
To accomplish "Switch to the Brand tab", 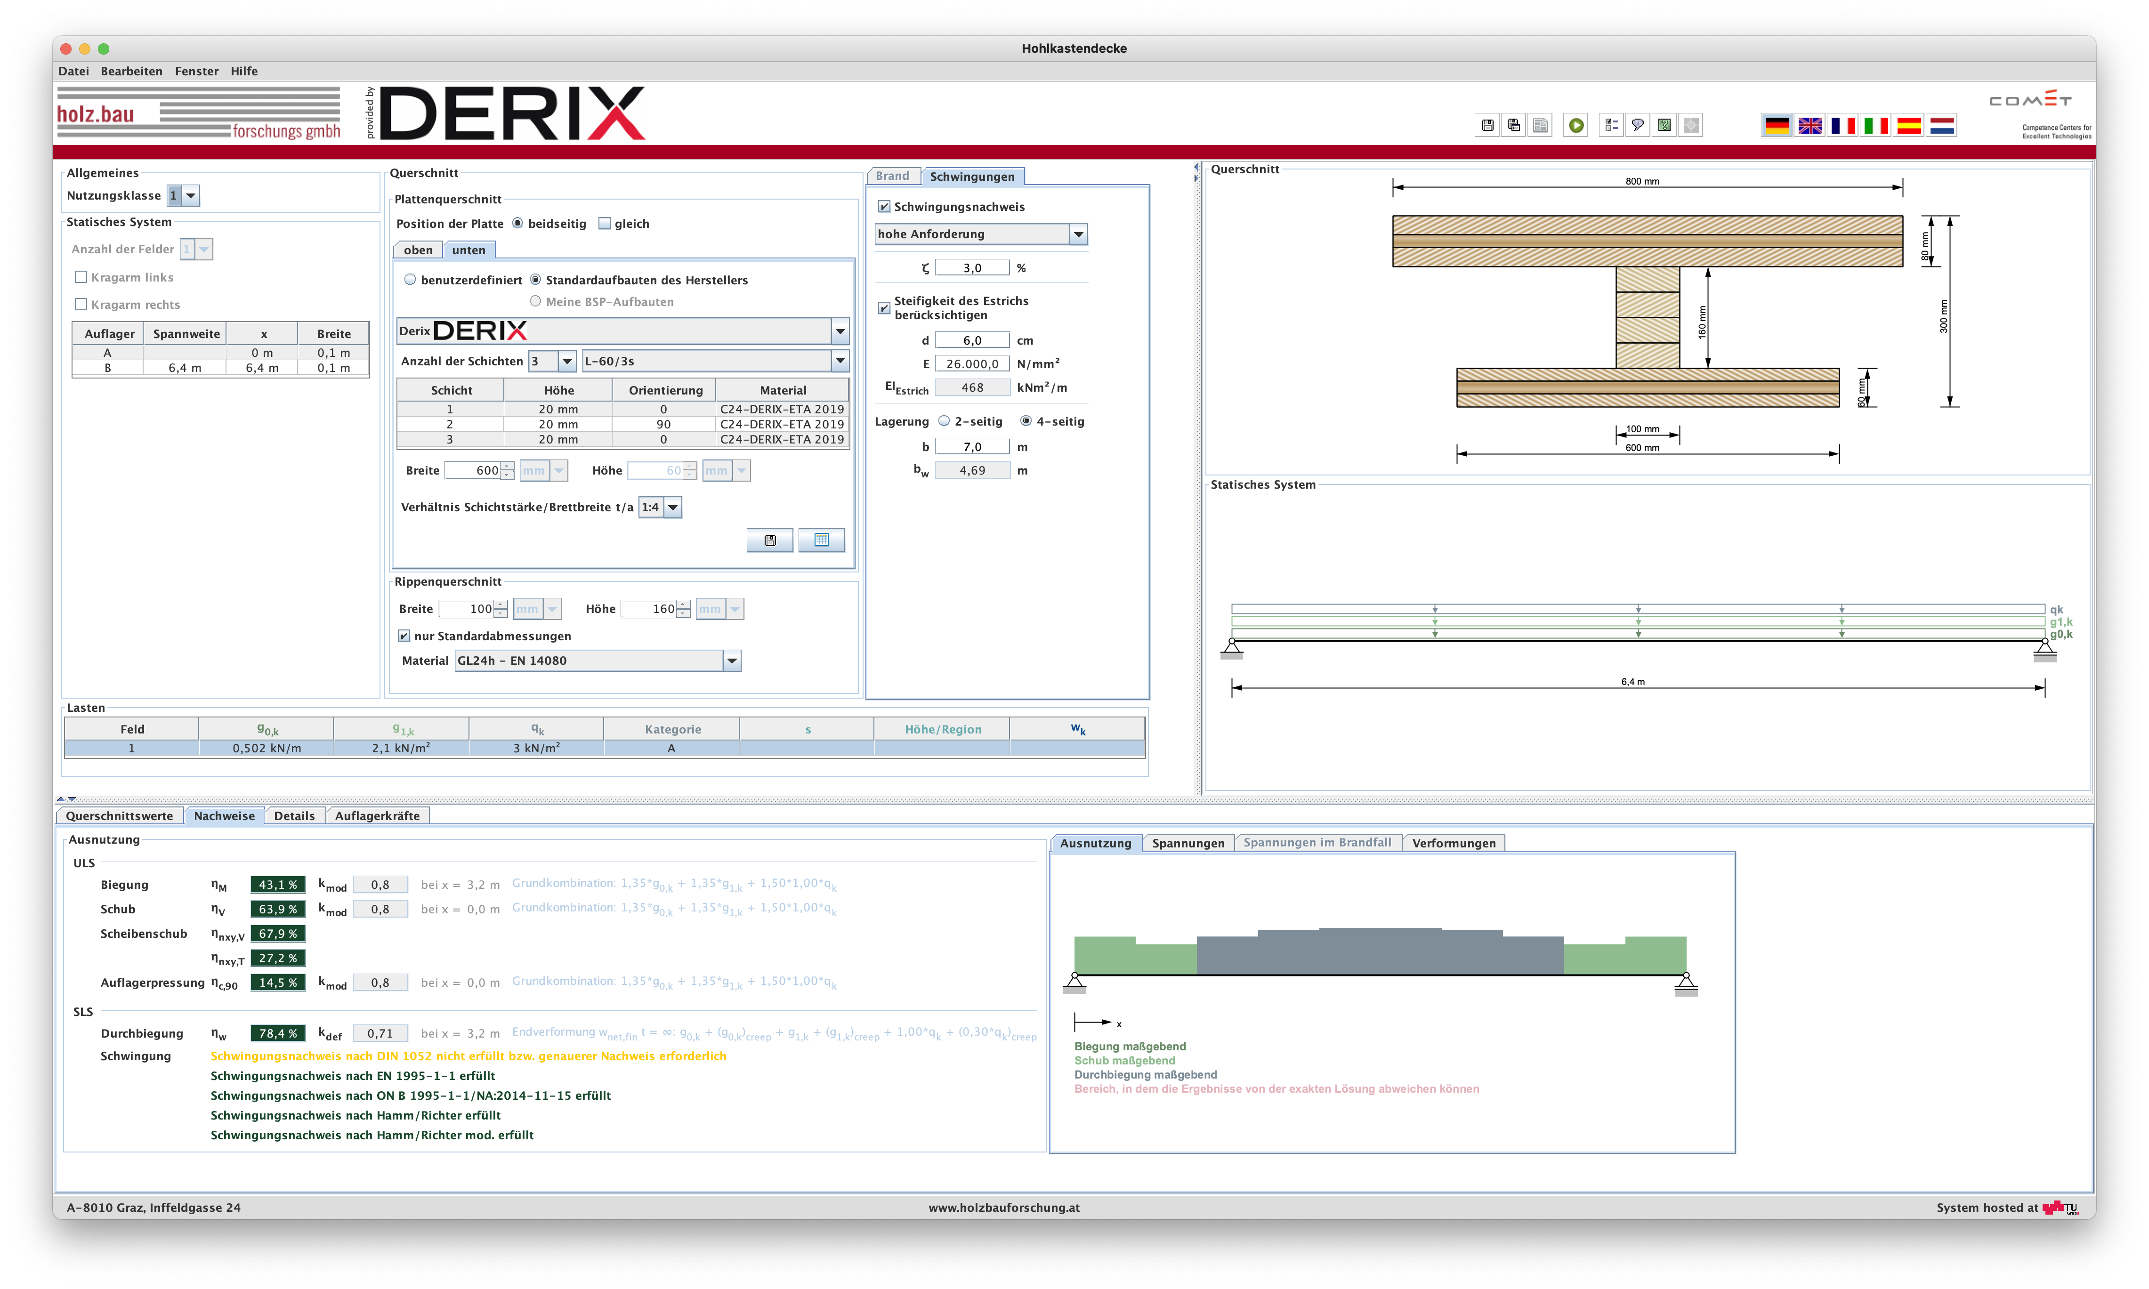I will point(892,177).
